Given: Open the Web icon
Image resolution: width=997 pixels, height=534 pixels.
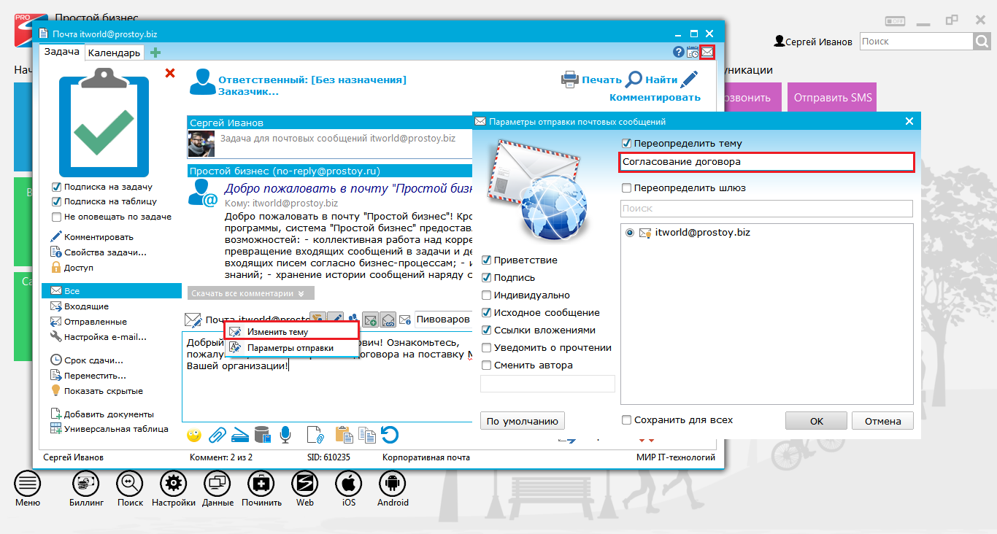Looking at the screenshot, I should [304, 483].
